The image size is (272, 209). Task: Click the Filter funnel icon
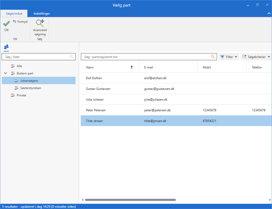point(222,57)
